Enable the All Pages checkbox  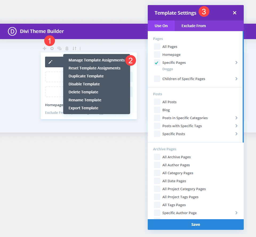(157, 47)
